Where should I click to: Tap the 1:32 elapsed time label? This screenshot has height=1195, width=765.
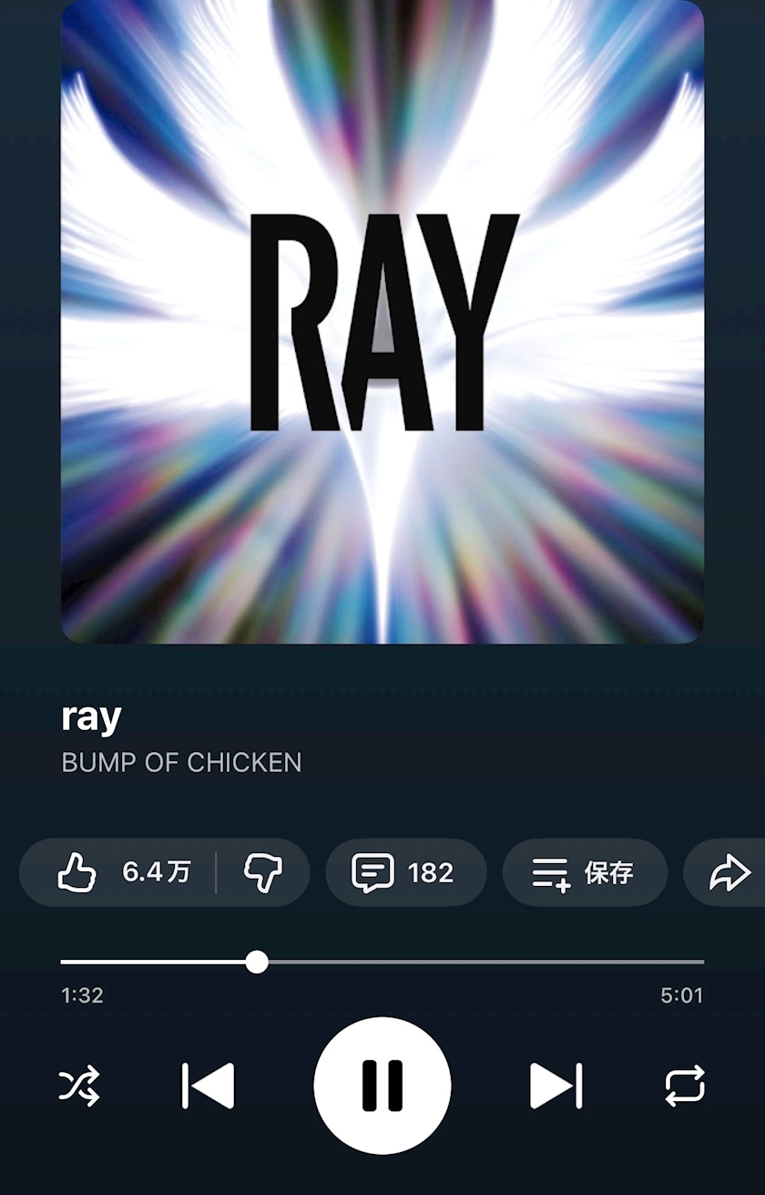(x=82, y=995)
